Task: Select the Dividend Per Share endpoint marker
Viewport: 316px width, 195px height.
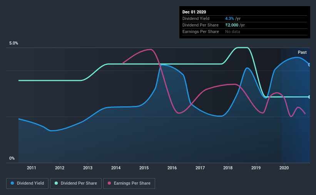Action: point(309,97)
